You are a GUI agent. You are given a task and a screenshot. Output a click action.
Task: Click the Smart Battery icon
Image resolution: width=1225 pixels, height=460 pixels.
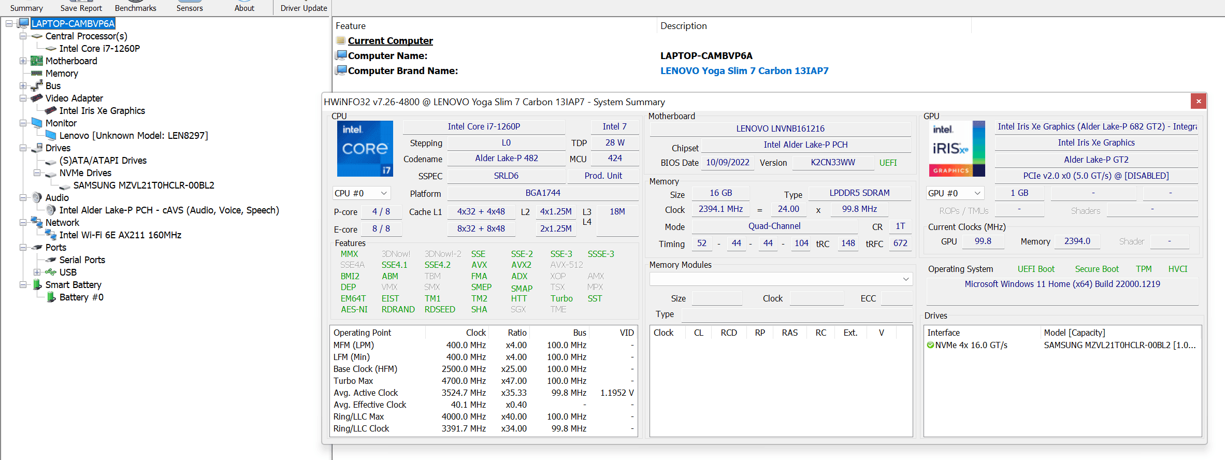click(x=37, y=284)
